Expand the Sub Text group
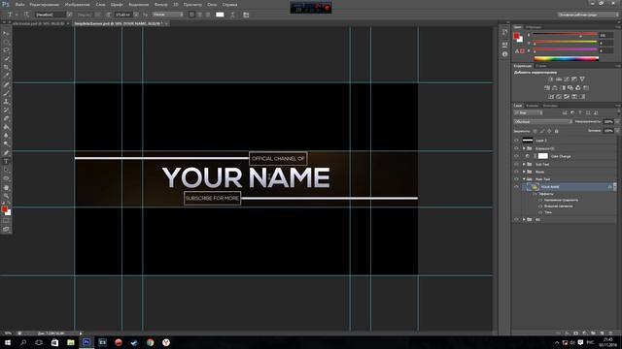Viewport: 622px width, 349px height. coord(524,164)
